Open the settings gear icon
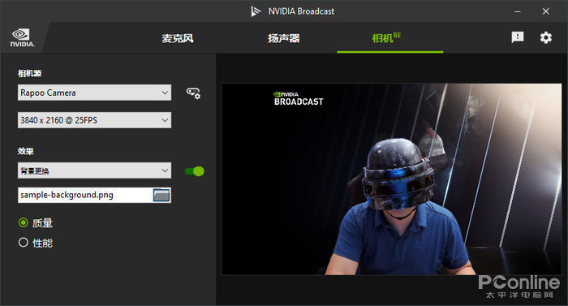 pos(545,37)
